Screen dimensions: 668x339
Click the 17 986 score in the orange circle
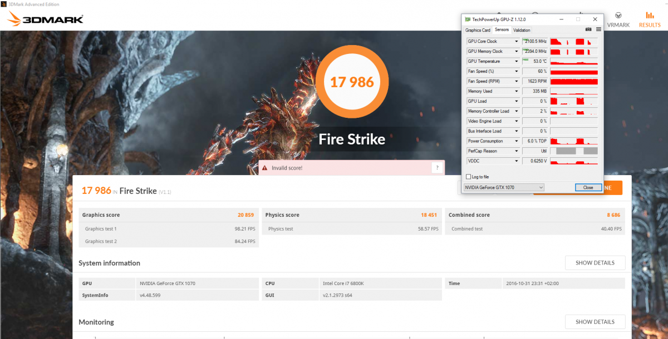point(352,82)
